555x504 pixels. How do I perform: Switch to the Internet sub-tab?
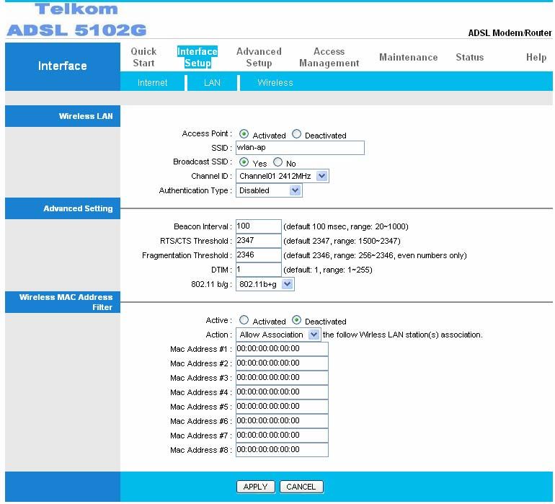click(152, 83)
